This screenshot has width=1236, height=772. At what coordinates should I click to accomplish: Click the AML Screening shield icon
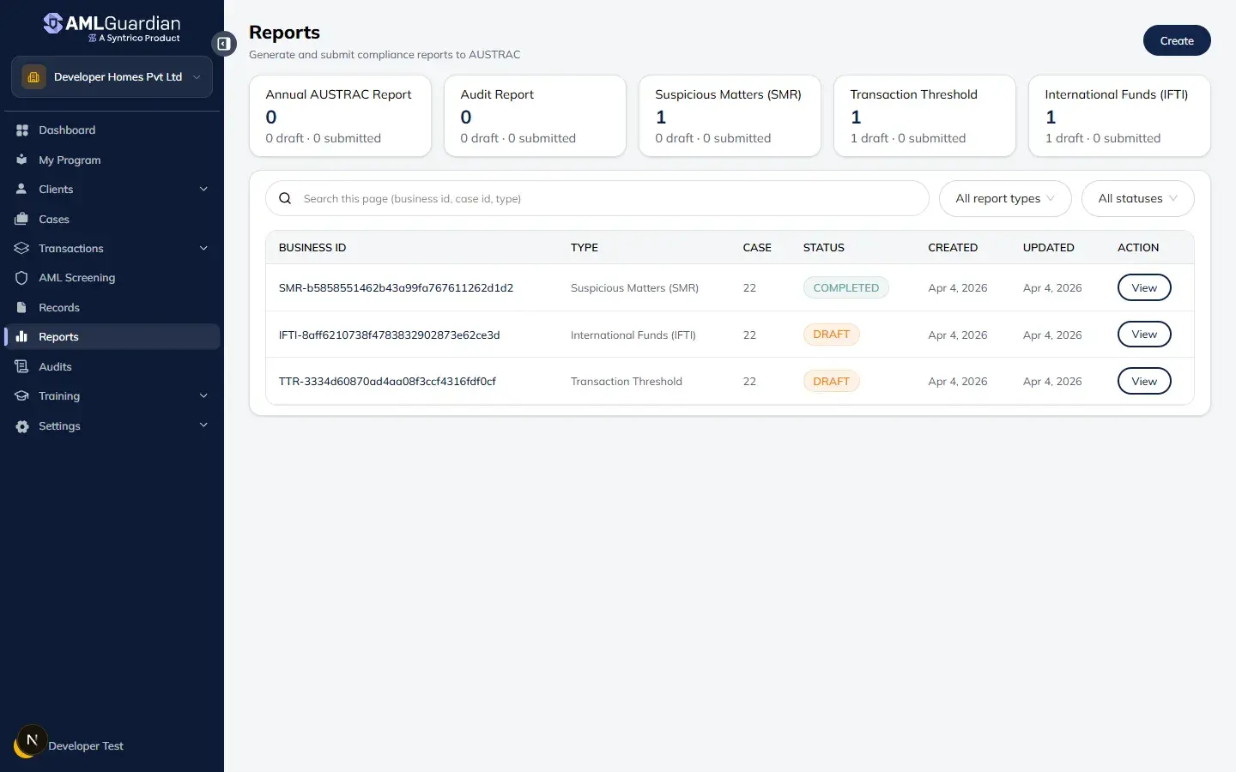pyautogui.click(x=22, y=278)
